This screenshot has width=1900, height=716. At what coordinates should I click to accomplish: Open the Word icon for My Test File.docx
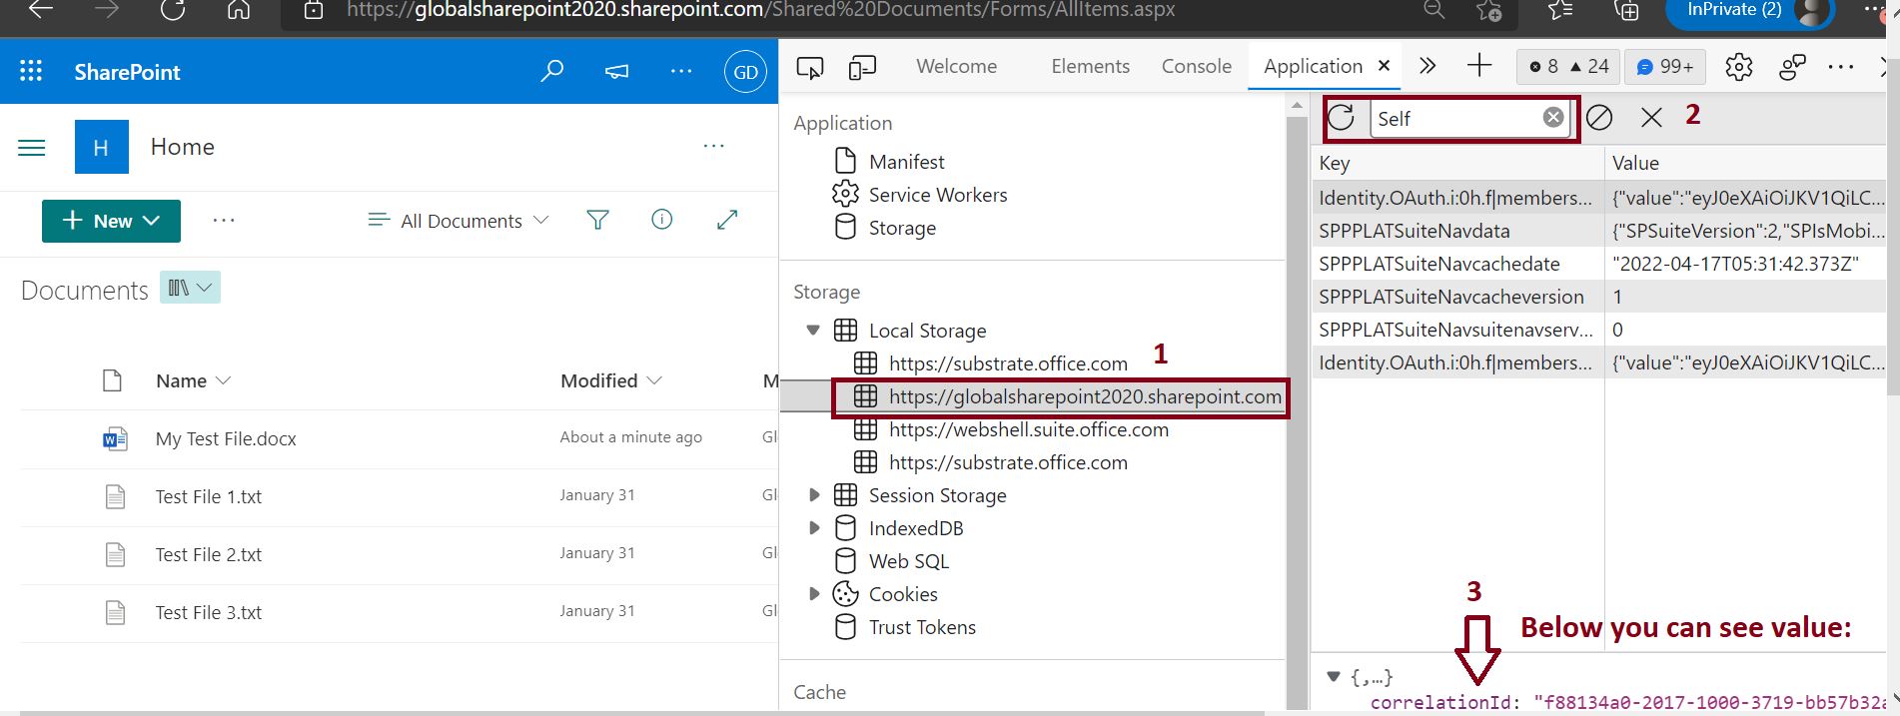[115, 438]
